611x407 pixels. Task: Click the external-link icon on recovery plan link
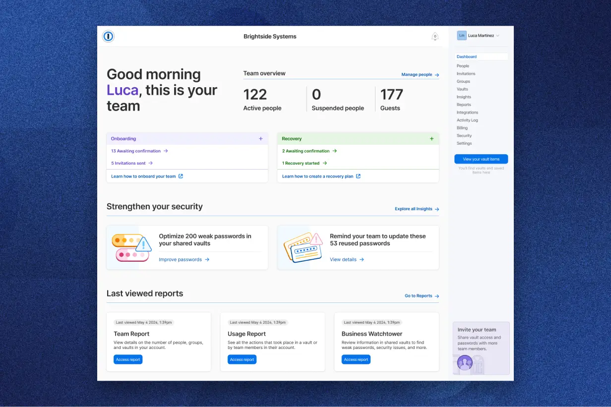[x=360, y=176]
